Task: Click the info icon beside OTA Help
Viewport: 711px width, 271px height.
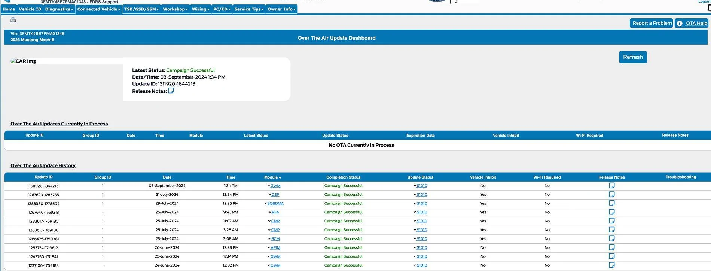Action: tap(680, 23)
